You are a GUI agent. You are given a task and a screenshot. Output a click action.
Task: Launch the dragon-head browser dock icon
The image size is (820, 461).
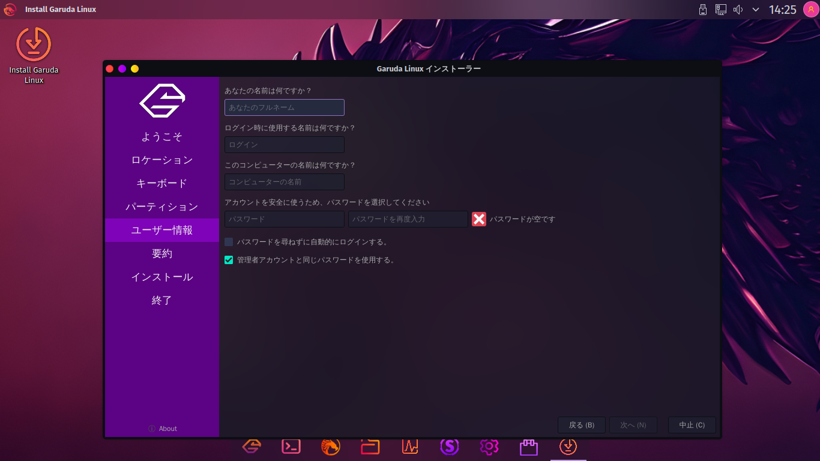click(331, 446)
